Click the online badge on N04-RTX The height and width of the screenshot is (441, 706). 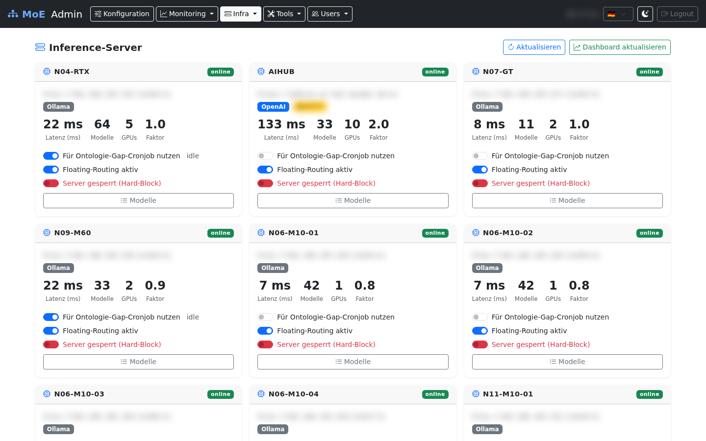(x=221, y=72)
